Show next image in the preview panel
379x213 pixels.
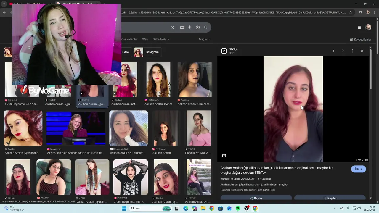(x=343, y=51)
